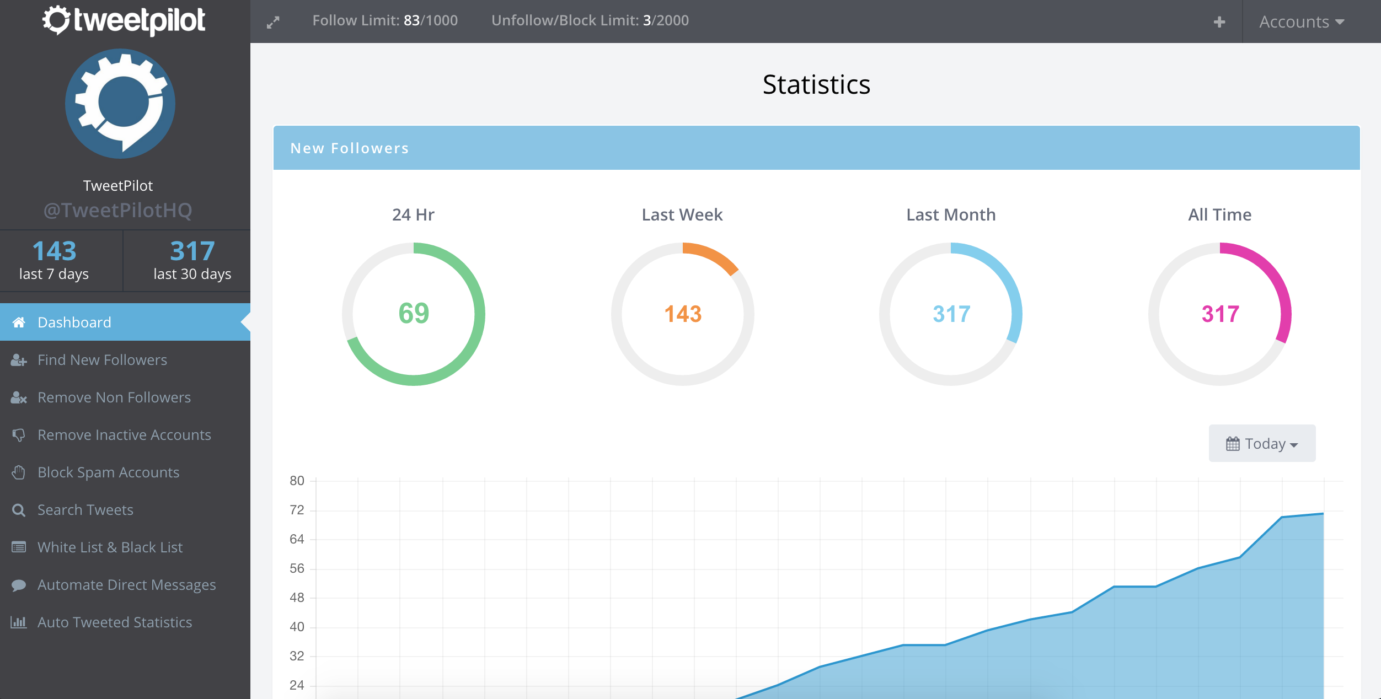Viewport: 1381px width, 699px height.
Task: Click the calendar icon in Today button
Action: point(1233,443)
